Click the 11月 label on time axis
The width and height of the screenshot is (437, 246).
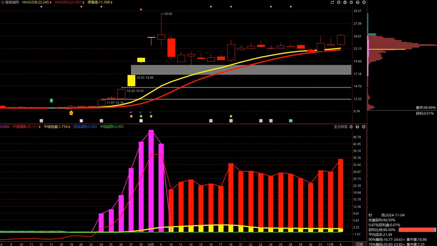coord(330,244)
